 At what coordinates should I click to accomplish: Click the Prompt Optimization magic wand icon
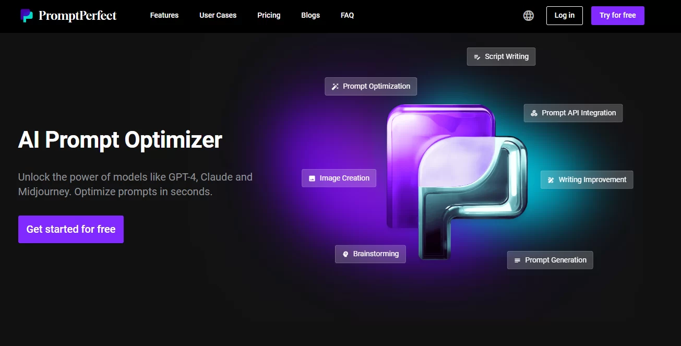coord(335,87)
